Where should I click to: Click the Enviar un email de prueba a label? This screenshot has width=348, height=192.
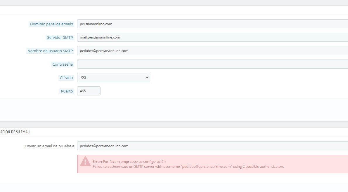click(49, 146)
